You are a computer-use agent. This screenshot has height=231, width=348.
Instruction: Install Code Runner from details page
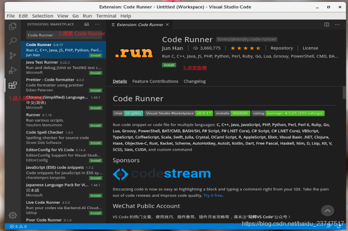[x=169, y=65]
